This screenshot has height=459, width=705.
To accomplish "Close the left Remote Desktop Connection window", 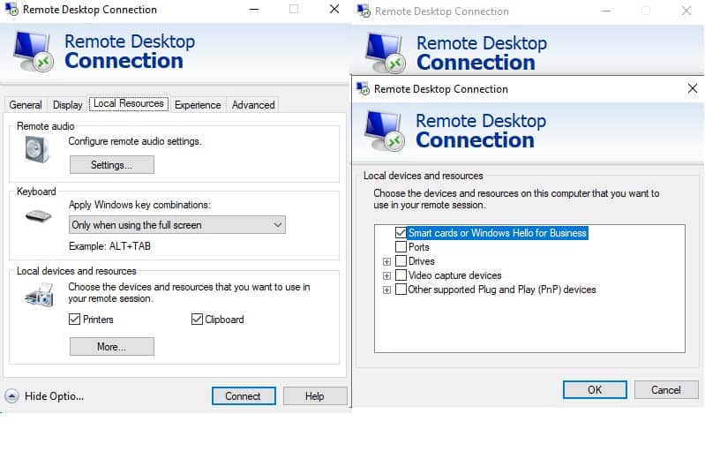I will pos(334,9).
